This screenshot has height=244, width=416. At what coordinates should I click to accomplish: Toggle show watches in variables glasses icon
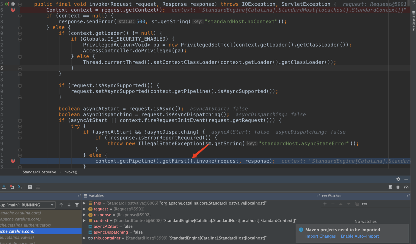(364, 204)
